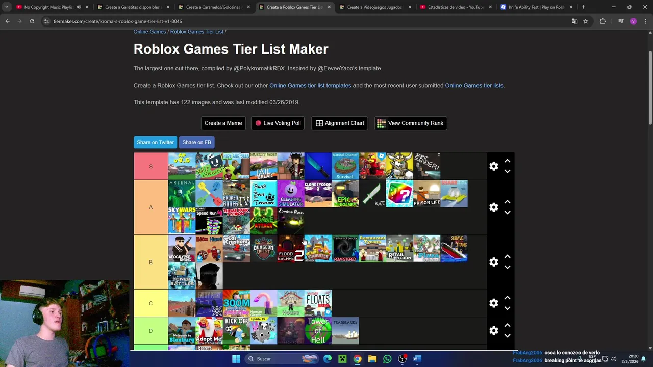Open Minecraft from the taskbar

point(342,359)
